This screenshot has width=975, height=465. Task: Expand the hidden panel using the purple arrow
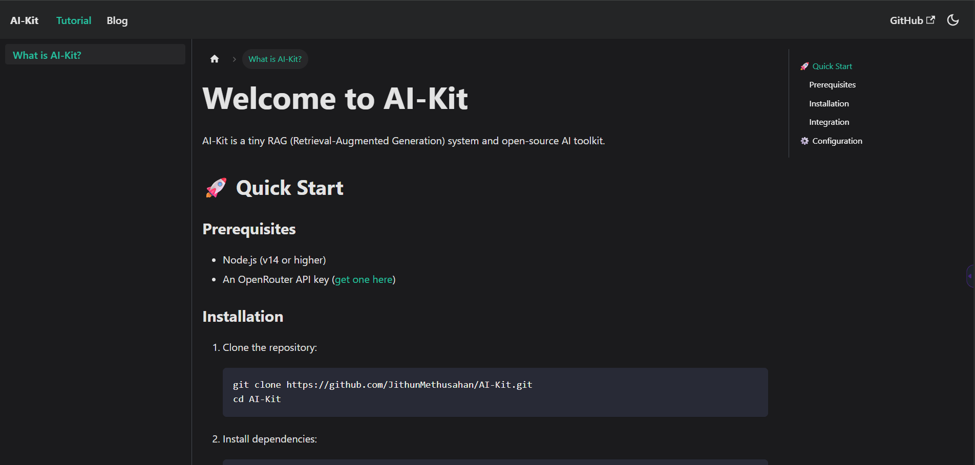[x=970, y=276]
